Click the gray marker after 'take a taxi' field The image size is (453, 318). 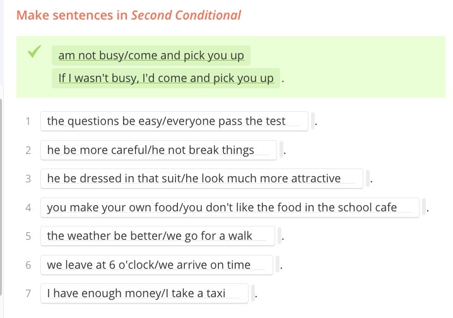click(253, 293)
